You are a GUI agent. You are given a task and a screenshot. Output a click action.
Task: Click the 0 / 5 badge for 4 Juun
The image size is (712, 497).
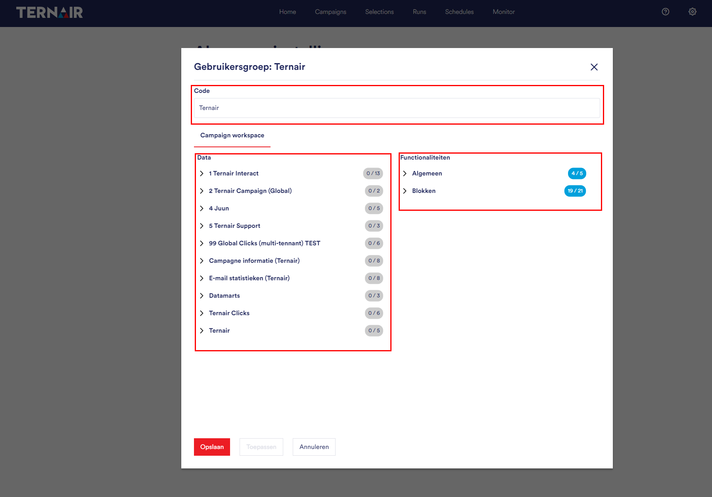374,208
